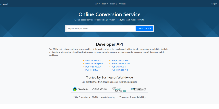Open the Image to PDF API link
Image resolution: width=219 pixels, height=109 pixels.
coord(119,60)
